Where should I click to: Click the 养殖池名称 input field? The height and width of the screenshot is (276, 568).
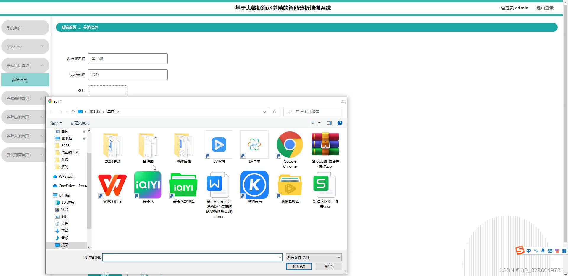[128, 59]
